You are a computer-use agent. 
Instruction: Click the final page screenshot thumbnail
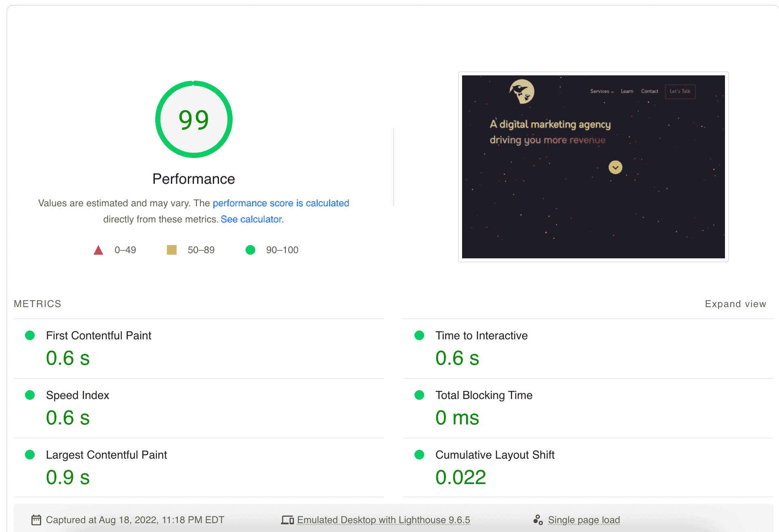593,167
